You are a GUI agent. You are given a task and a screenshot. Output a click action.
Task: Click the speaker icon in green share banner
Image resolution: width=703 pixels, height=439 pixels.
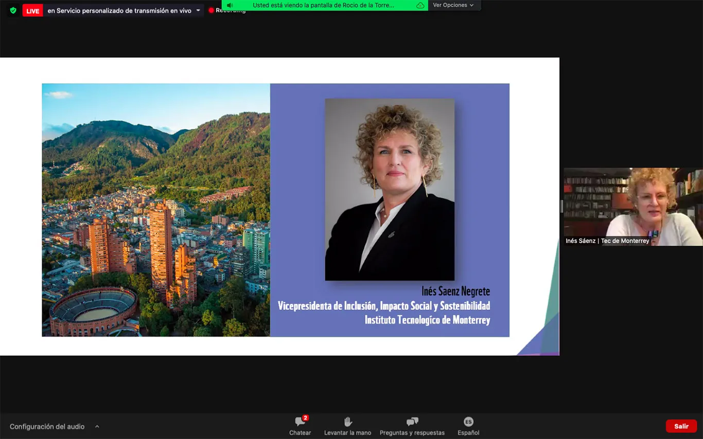click(230, 5)
